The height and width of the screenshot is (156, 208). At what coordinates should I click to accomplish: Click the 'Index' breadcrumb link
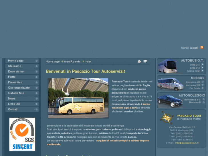coord(88,62)
